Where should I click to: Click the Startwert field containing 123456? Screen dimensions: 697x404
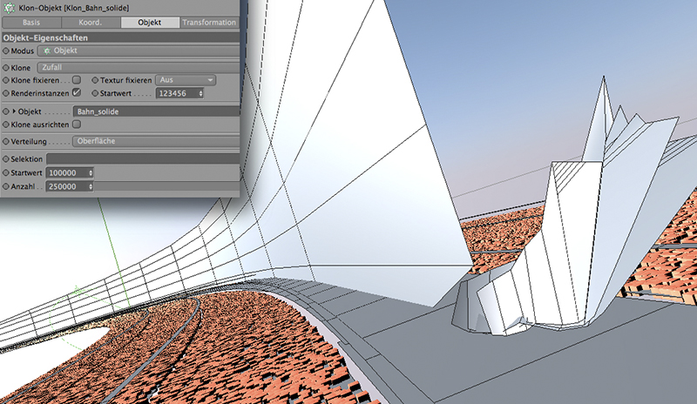click(177, 93)
